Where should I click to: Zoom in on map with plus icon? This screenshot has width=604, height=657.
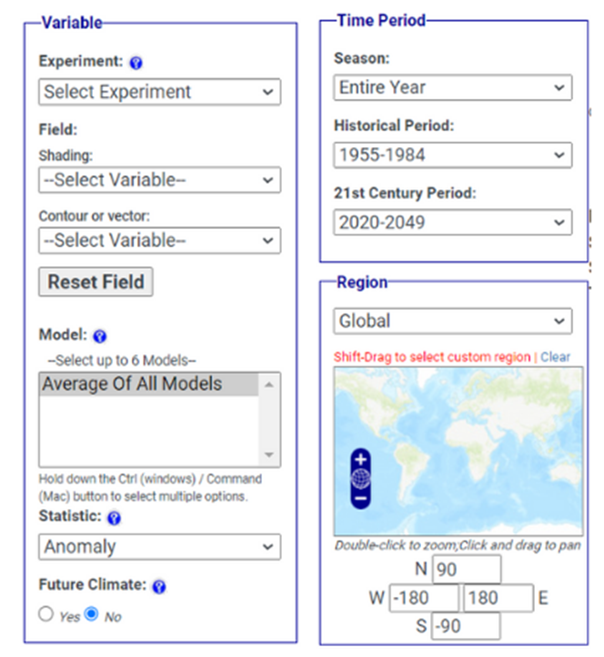point(361,460)
